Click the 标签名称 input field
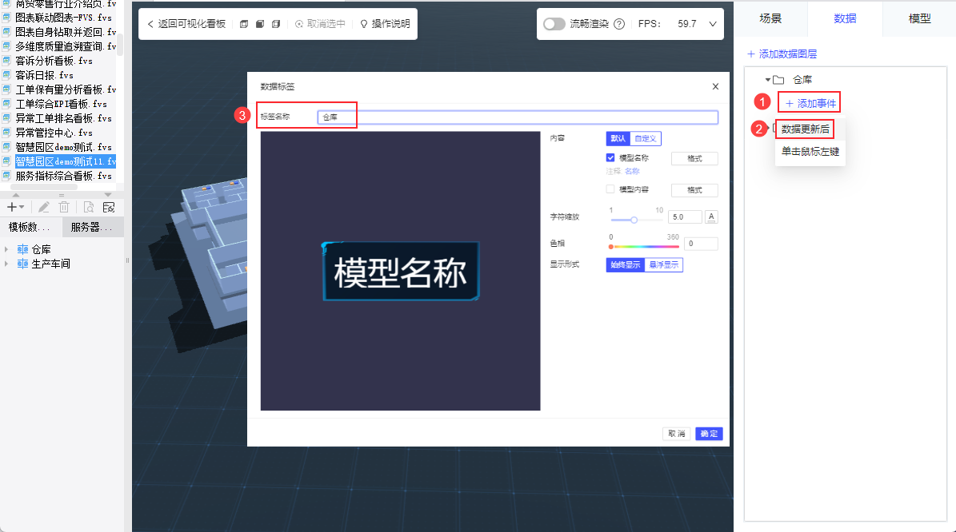 click(518, 117)
